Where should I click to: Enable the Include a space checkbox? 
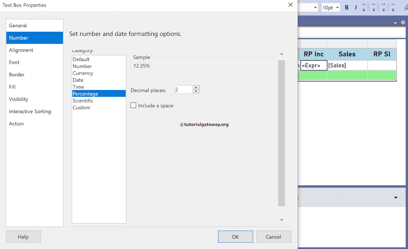click(133, 105)
